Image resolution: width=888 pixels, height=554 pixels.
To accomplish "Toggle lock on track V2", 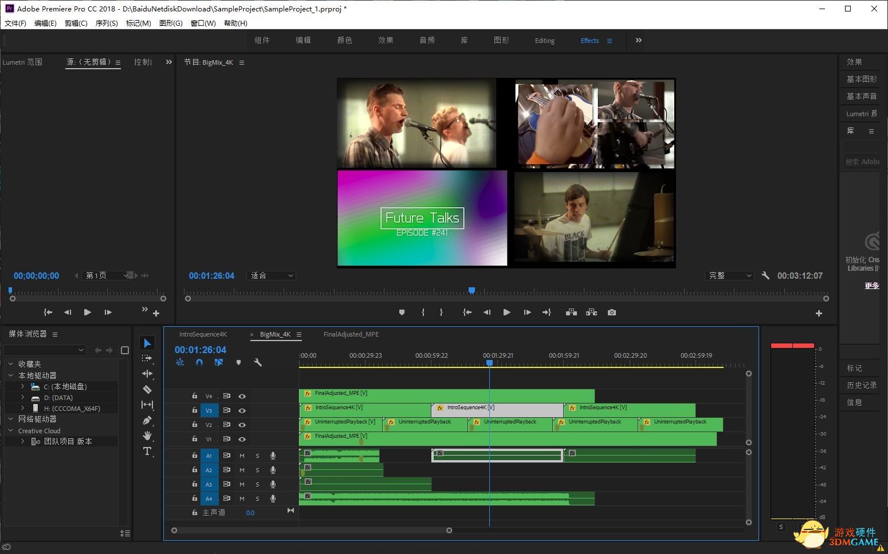I will [x=195, y=425].
